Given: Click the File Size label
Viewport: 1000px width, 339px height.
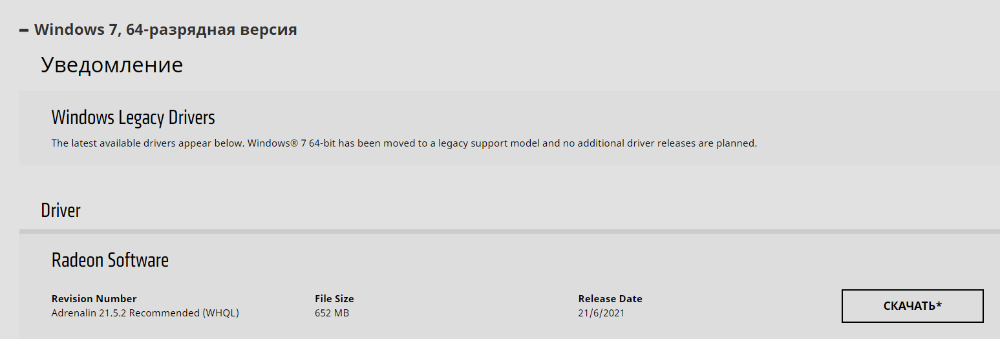Looking at the screenshot, I should coord(334,299).
